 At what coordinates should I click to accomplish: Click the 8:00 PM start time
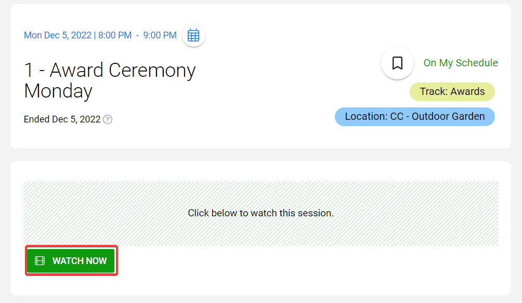(x=115, y=35)
